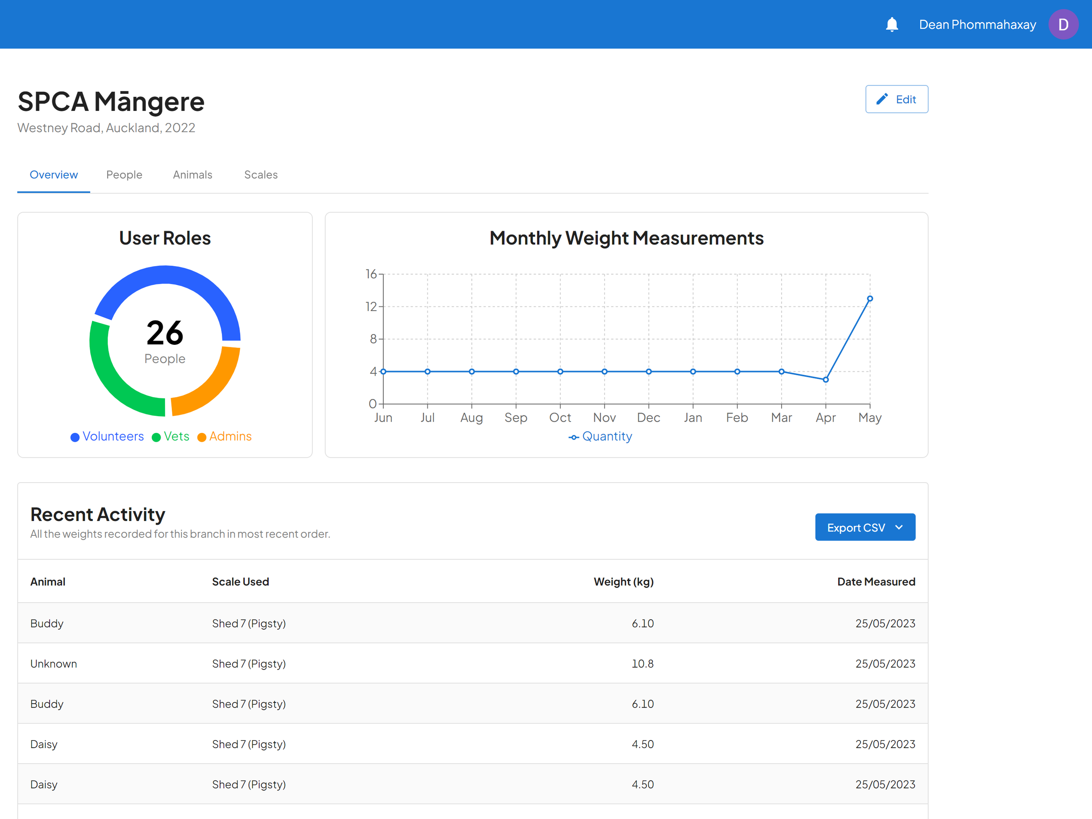
Task: Toggle the Admins legend item
Action: pyautogui.click(x=224, y=437)
